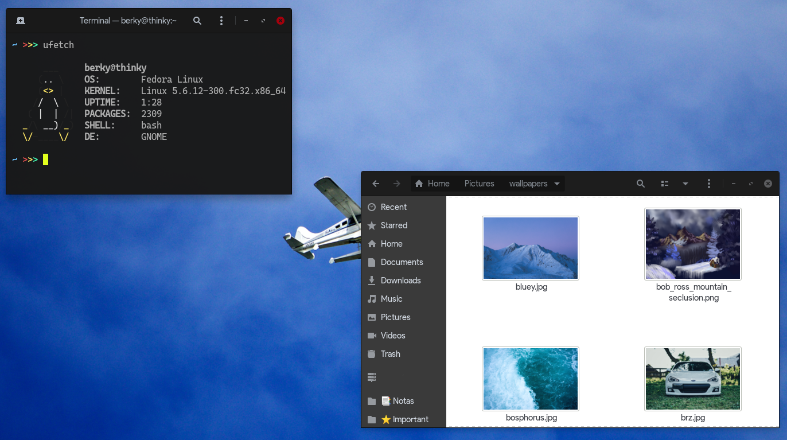Select the bluey.jpg thumbnail
Image resolution: width=787 pixels, height=440 pixels.
[531, 248]
